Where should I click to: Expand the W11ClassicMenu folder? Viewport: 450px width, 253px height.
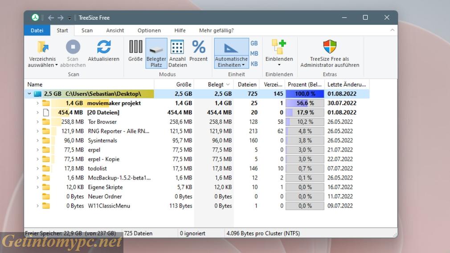click(37, 206)
